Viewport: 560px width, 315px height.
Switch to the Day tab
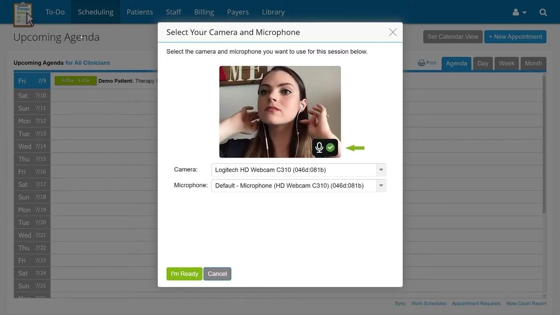tap(483, 63)
